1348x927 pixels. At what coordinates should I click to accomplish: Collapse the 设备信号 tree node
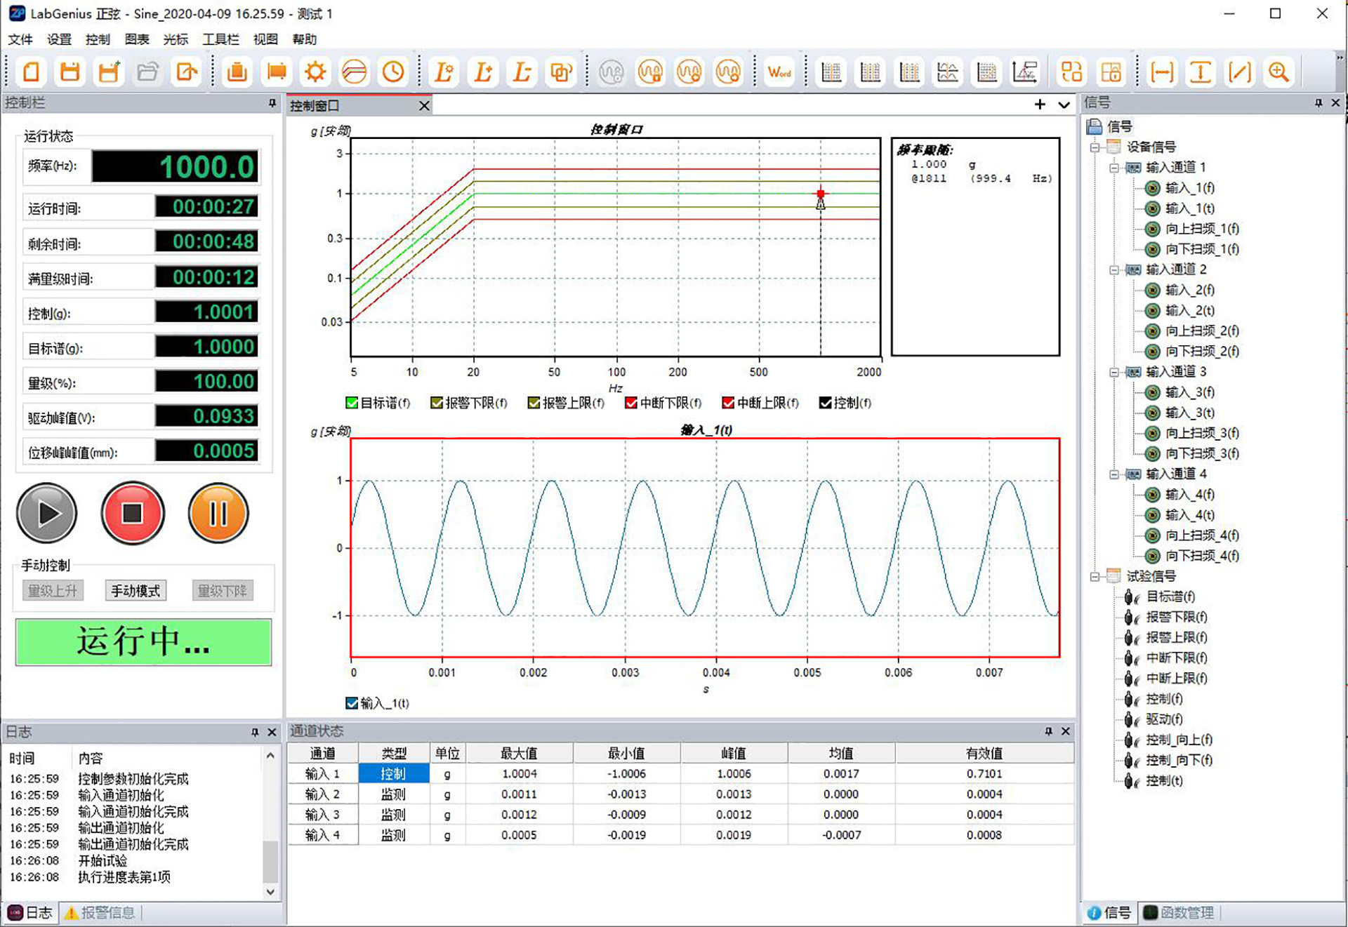[1095, 147]
